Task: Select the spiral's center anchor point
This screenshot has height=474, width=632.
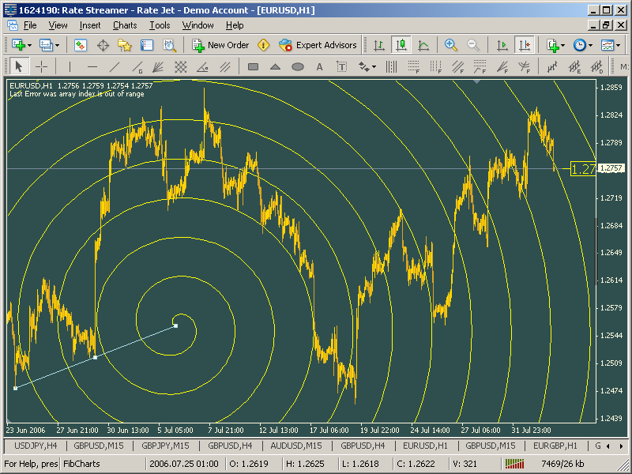Action: pyautogui.click(x=175, y=325)
